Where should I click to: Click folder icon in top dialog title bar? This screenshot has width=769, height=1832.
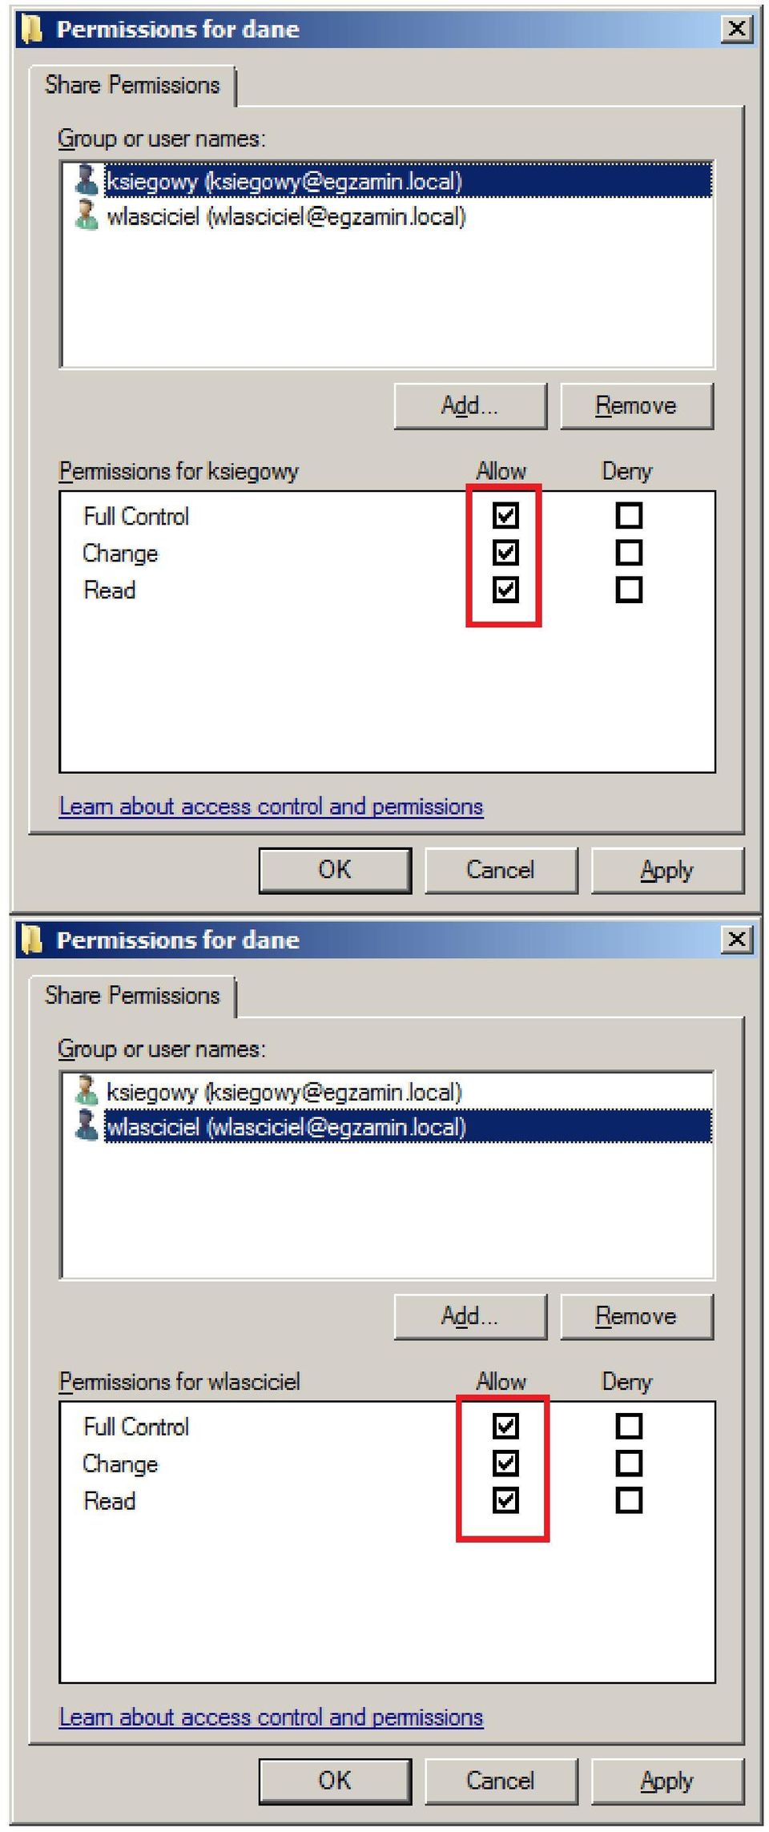pyautogui.click(x=31, y=29)
